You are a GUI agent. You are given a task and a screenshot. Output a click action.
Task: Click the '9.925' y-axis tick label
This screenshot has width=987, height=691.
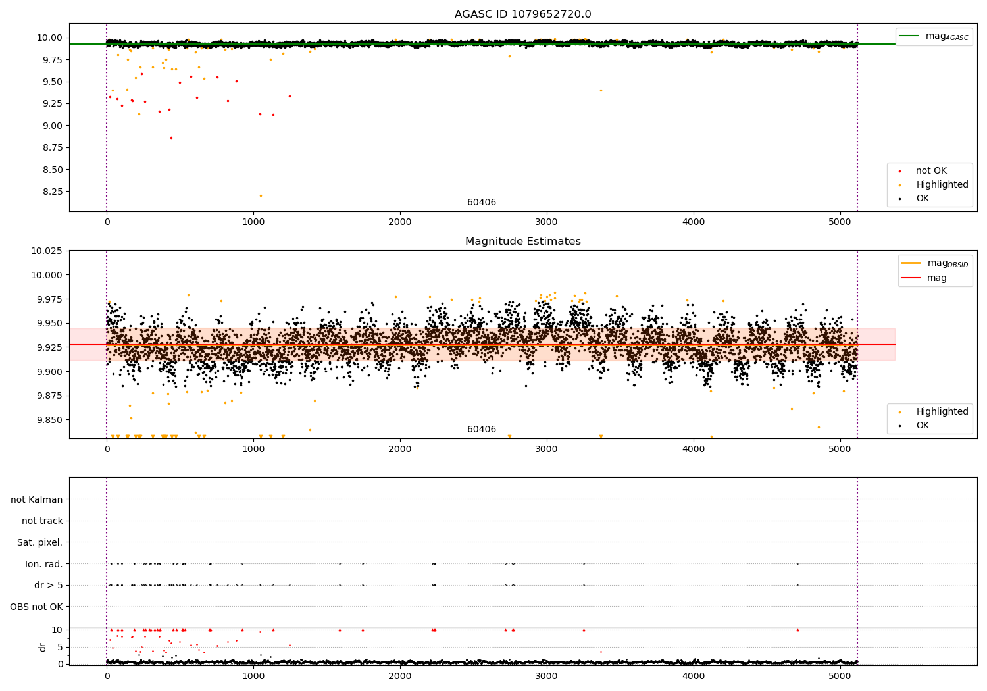(x=50, y=347)
